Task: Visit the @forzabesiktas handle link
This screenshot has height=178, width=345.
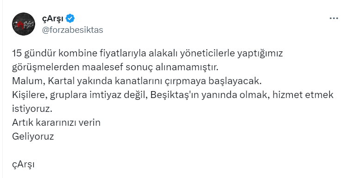Action: point(73,30)
